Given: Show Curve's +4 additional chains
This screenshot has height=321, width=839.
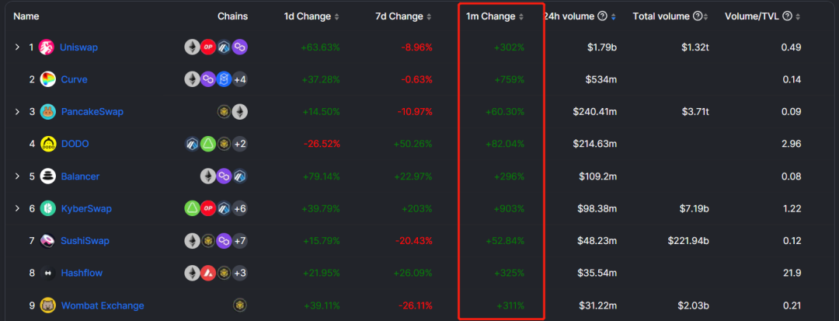Looking at the screenshot, I should (240, 80).
